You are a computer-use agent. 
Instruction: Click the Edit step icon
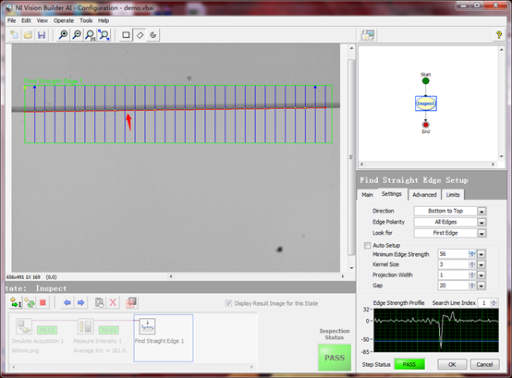99,303
